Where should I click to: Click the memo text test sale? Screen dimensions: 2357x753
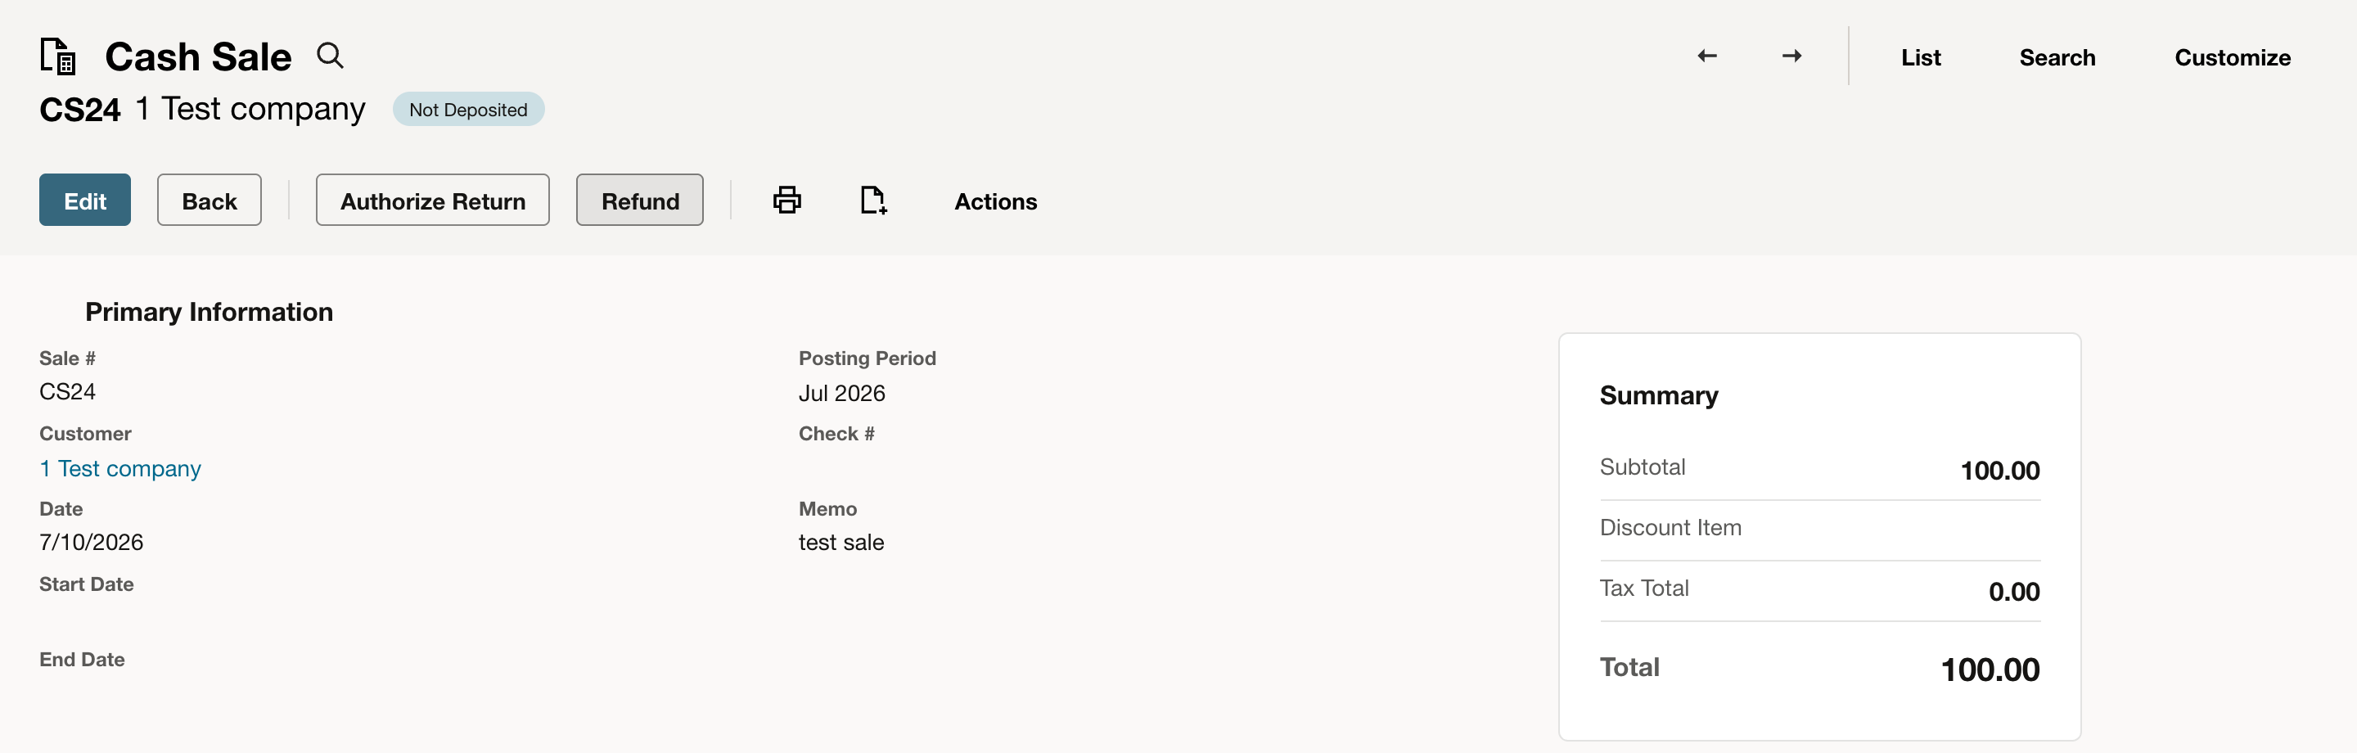[840, 543]
